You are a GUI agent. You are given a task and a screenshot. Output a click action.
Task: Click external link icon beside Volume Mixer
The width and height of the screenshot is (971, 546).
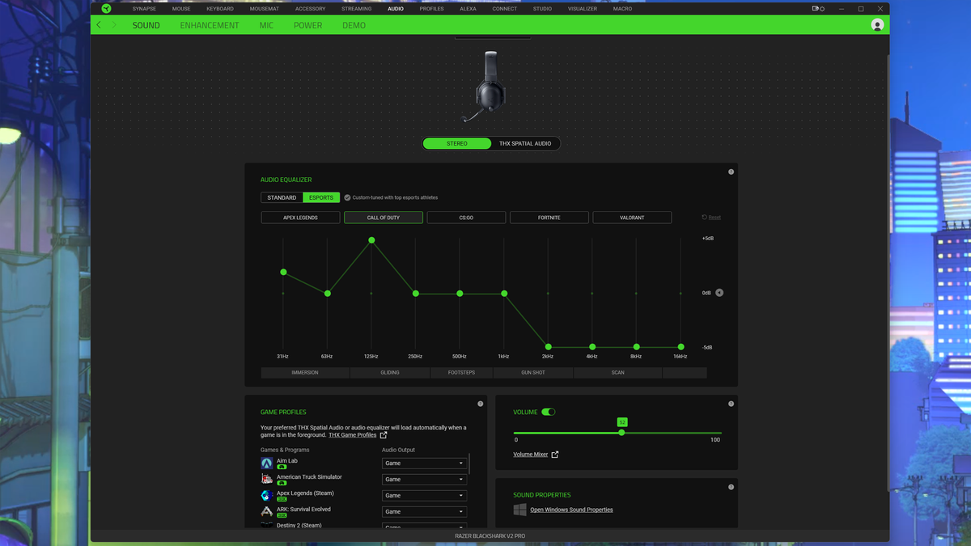(x=555, y=455)
